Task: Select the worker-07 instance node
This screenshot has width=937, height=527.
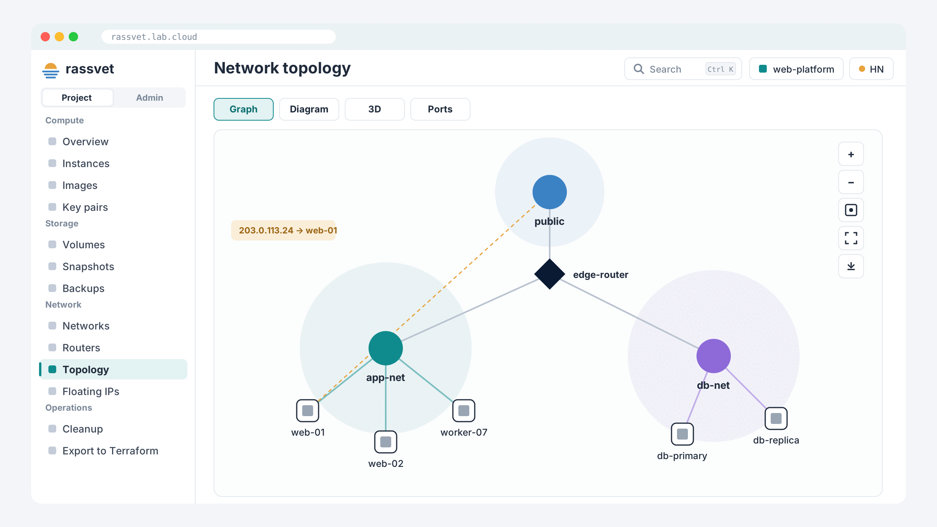Action: coord(464,411)
